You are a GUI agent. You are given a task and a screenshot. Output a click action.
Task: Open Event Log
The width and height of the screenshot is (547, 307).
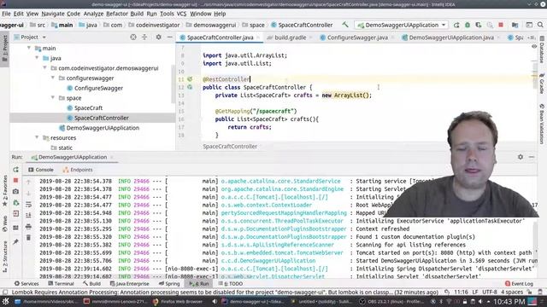[x=519, y=284]
